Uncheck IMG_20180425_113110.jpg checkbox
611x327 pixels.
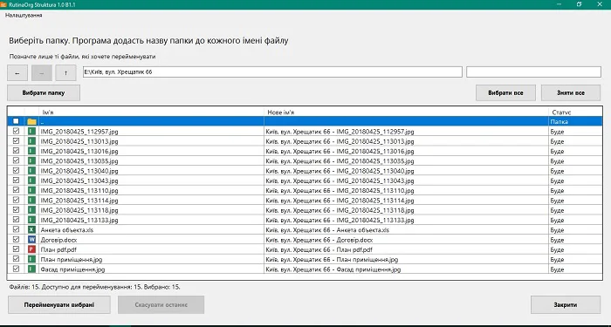16,190
